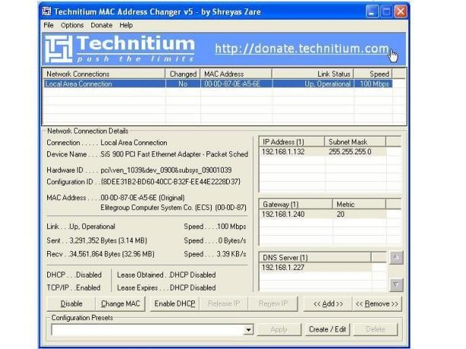Image resolution: width=466 pixels, height=349 pixels.
Task: Click the Hardware ID value text
Action: click(x=166, y=170)
